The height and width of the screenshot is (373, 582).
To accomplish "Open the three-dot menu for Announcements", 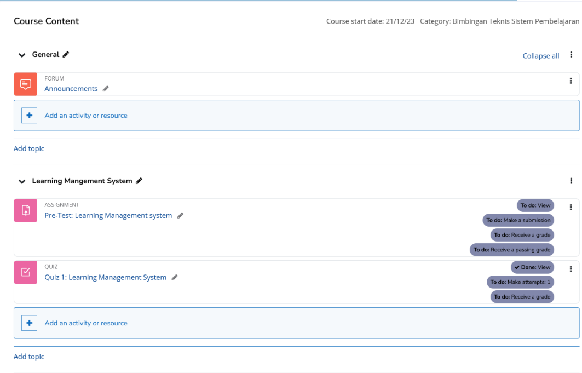I will click(x=571, y=81).
